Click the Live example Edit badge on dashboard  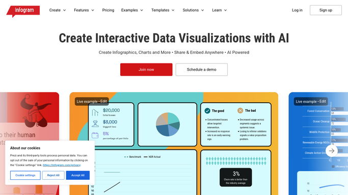click(x=92, y=102)
